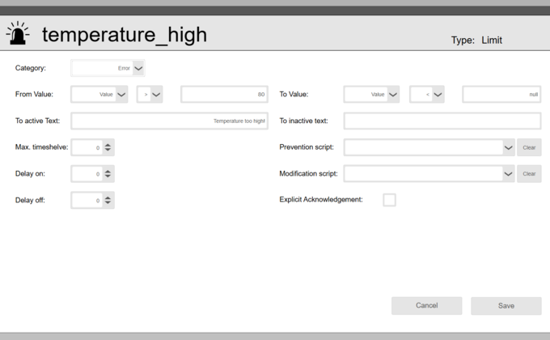550x340 pixels.
Task: Click the Delay off number field
Action: pos(87,200)
